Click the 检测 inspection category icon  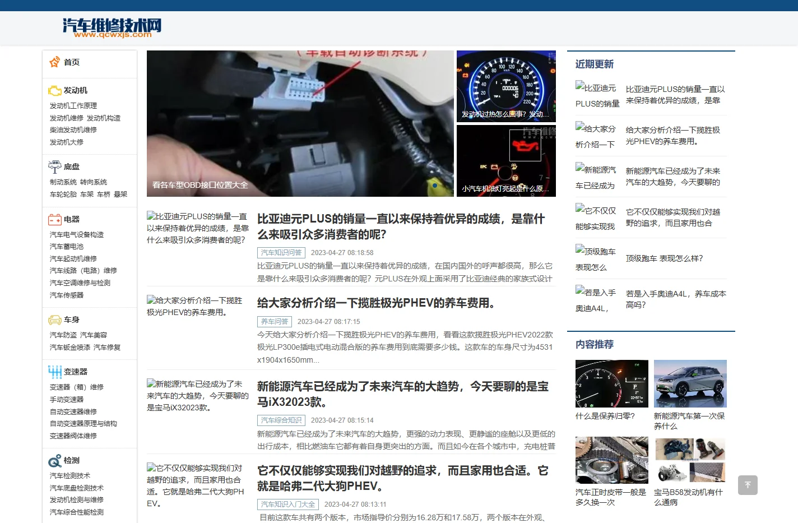54,460
